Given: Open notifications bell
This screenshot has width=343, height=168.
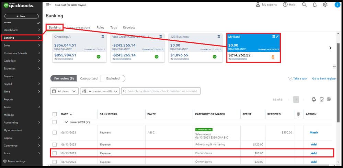Looking at the screenshot, I should (x=315, y=4).
